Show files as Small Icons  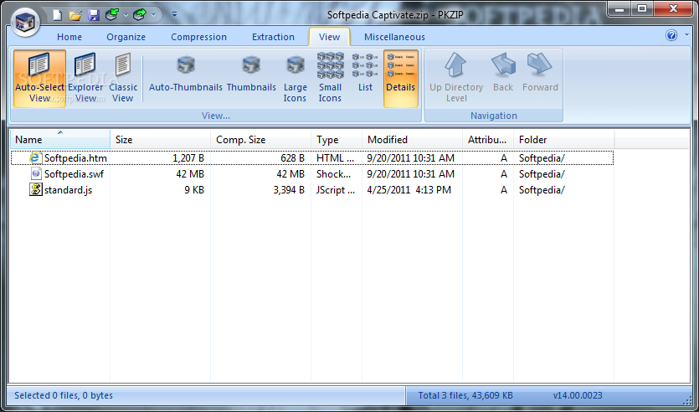pyautogui.click(x=330, y=79)
